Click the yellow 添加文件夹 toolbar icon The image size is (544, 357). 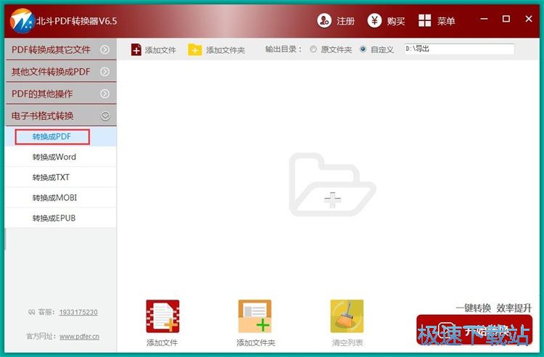194,49
